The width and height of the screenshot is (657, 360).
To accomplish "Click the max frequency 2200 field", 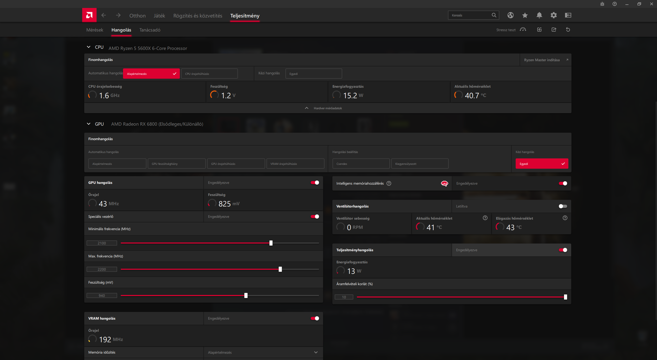I will (x=102, y=269).
